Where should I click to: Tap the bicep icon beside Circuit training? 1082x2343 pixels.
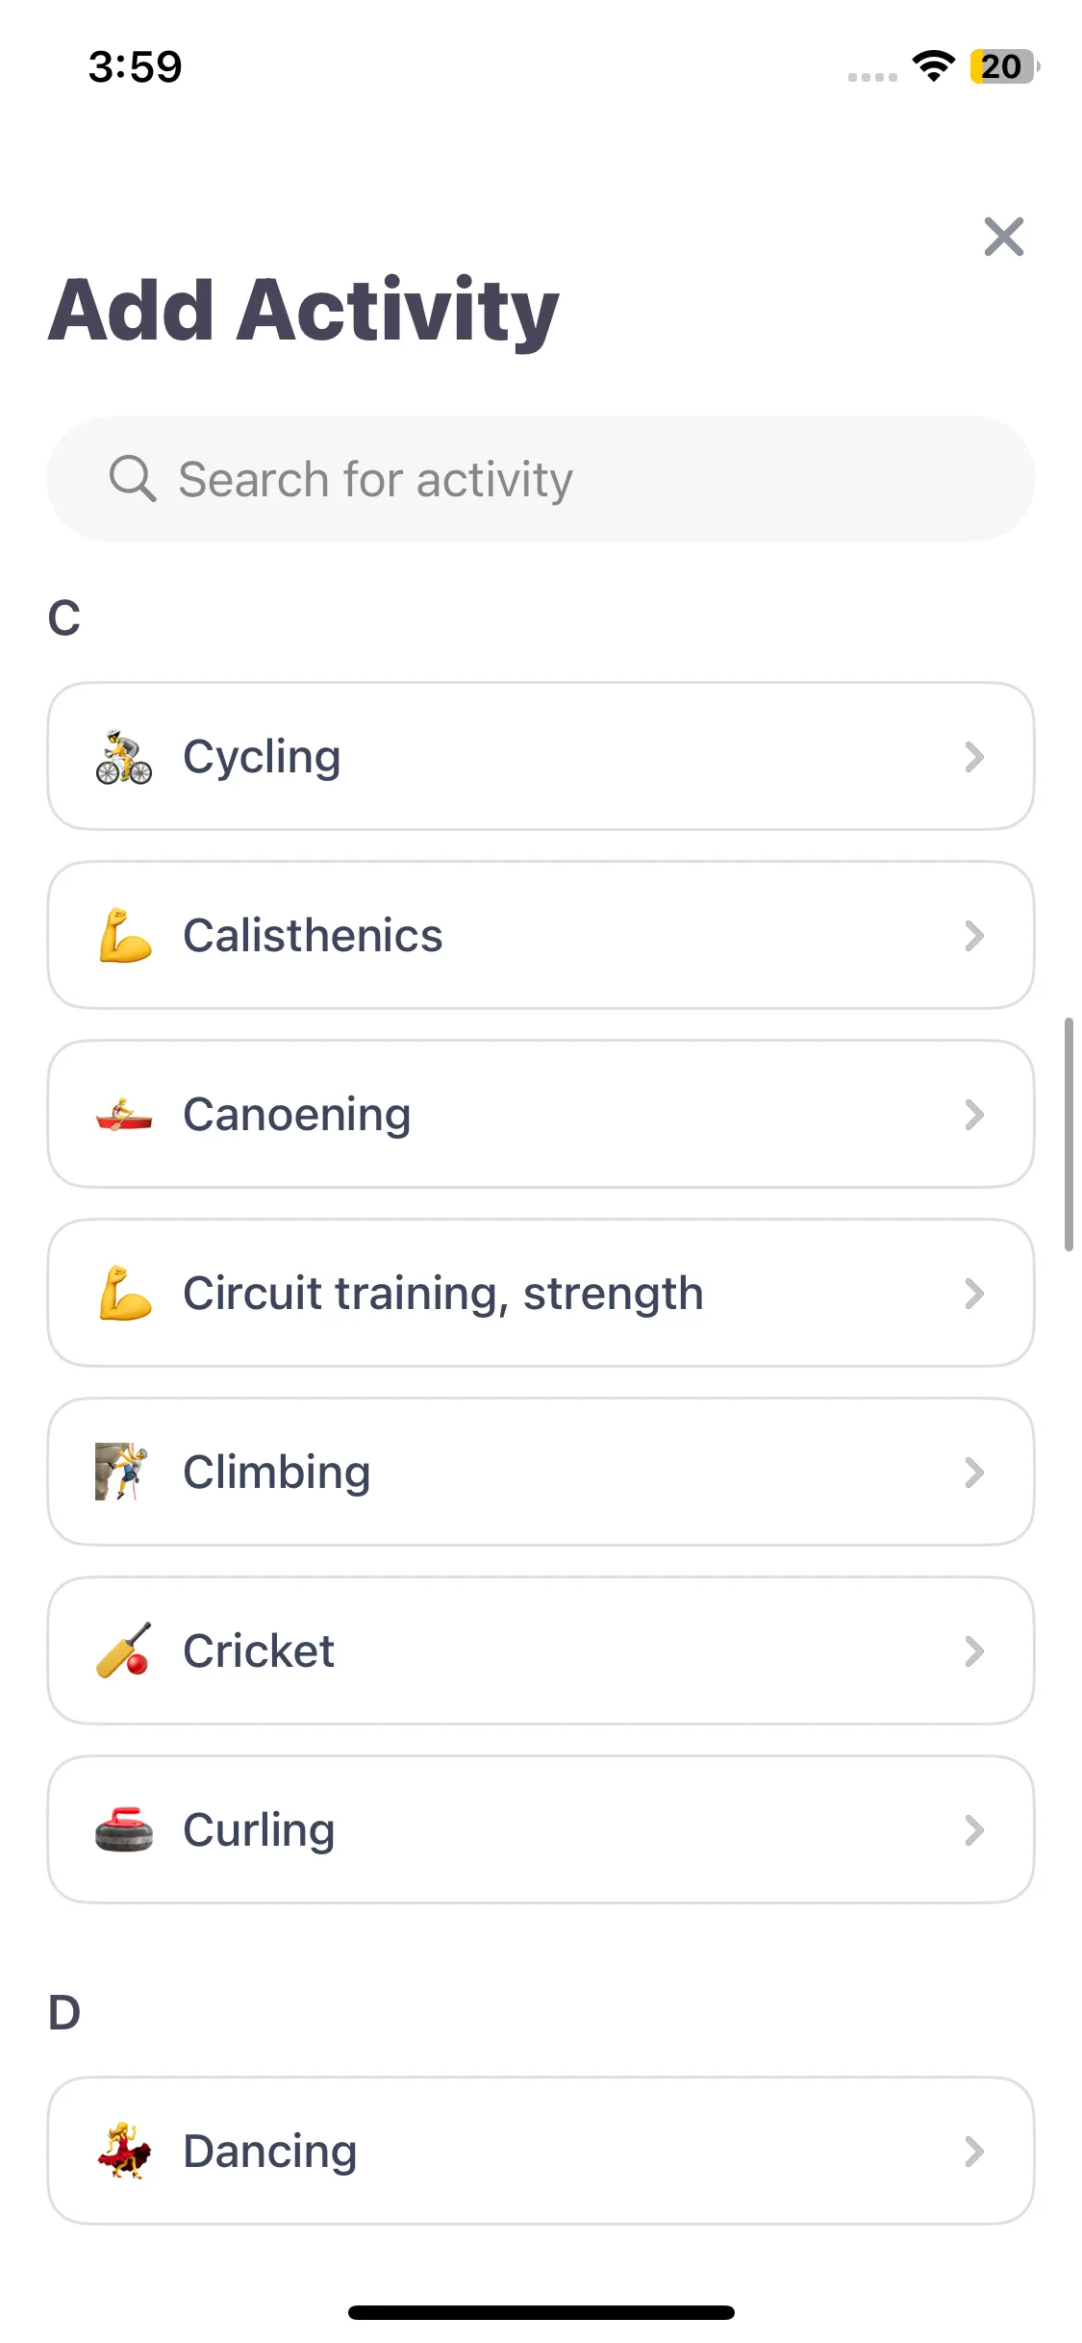(125, 1293)
